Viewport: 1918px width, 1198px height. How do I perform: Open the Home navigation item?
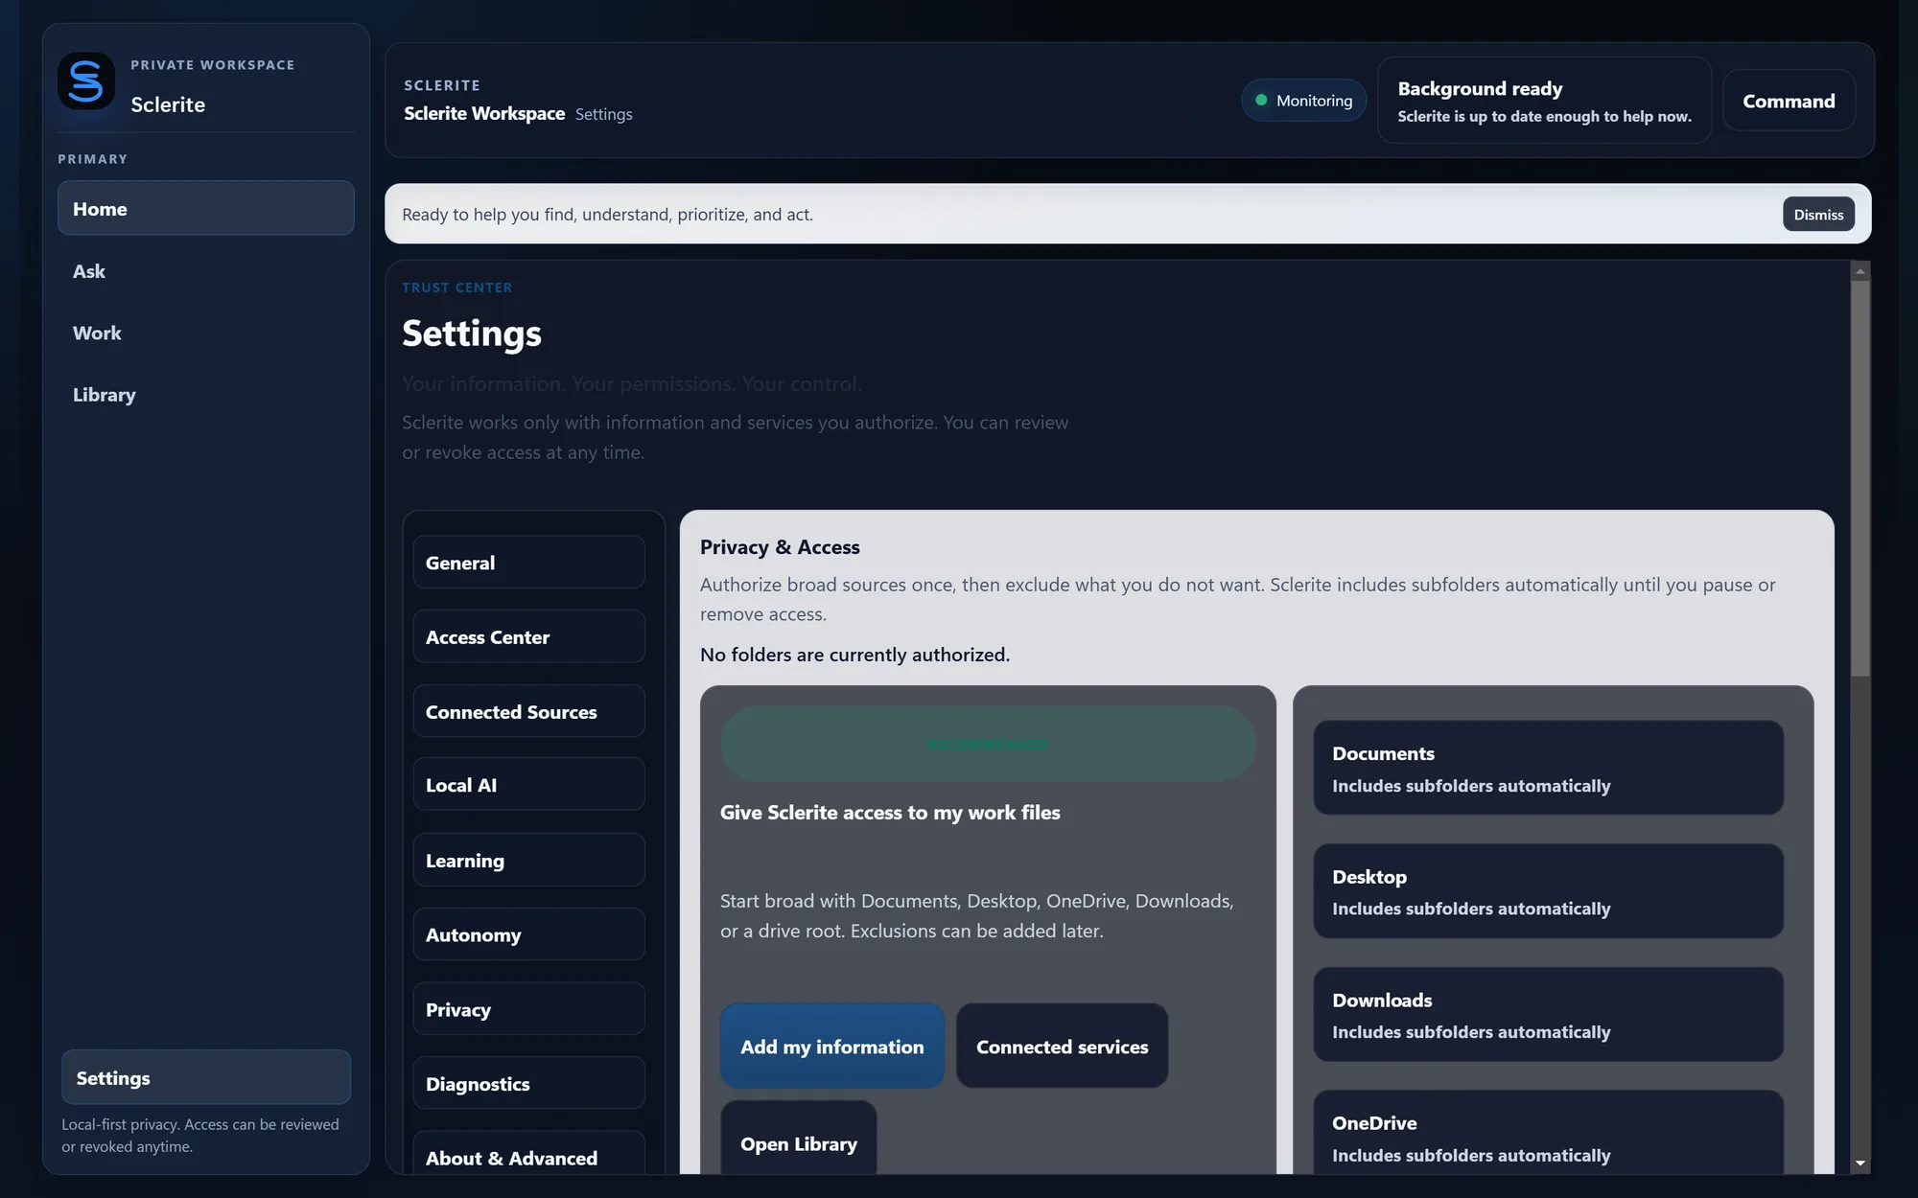tap(206, 208)
